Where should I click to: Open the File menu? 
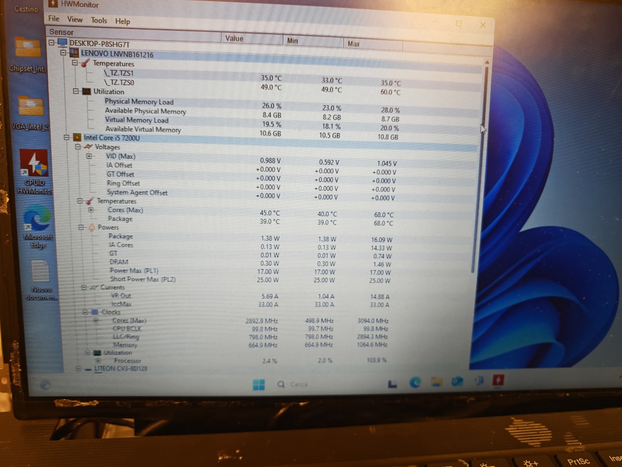[54, 19]
